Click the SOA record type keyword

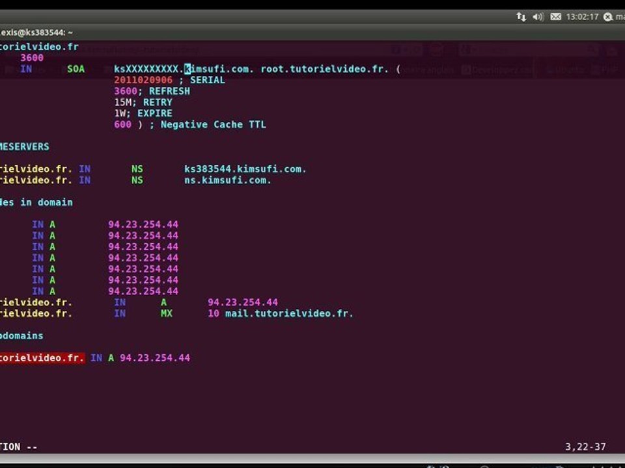pyautogui.click(x=76, y=69)
